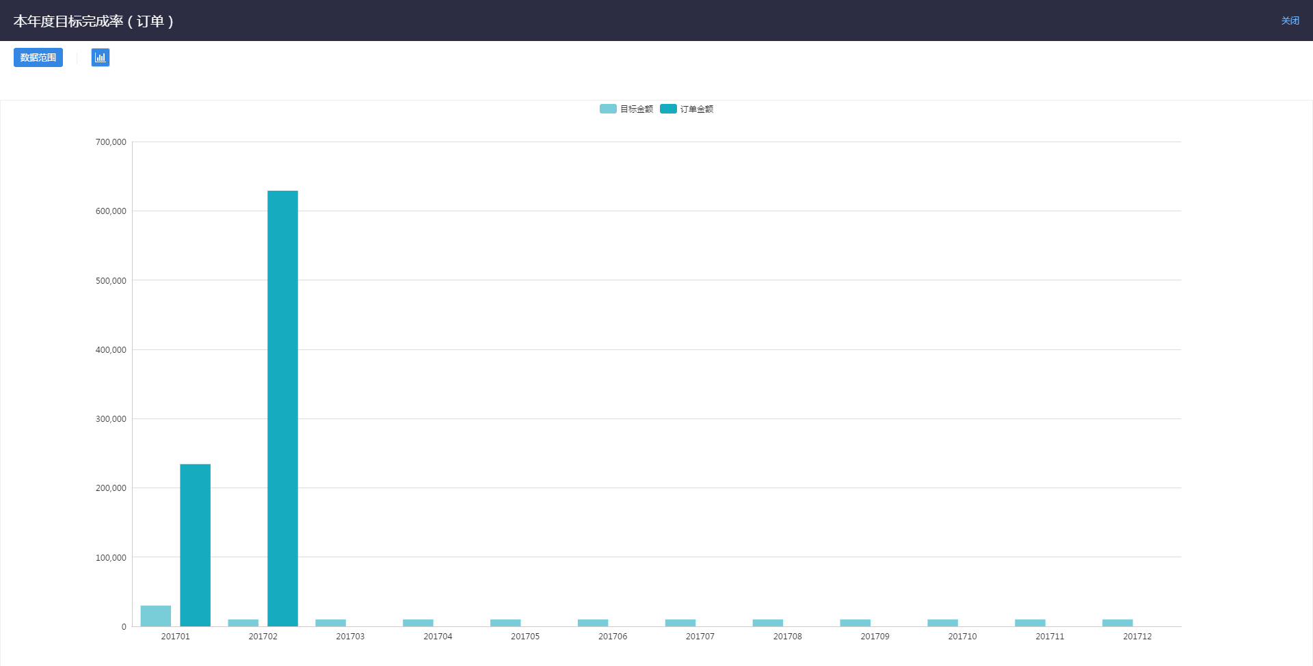1313x666 pixels.
Task: Select the 201702 order amount bar
Action: point(282,408)
